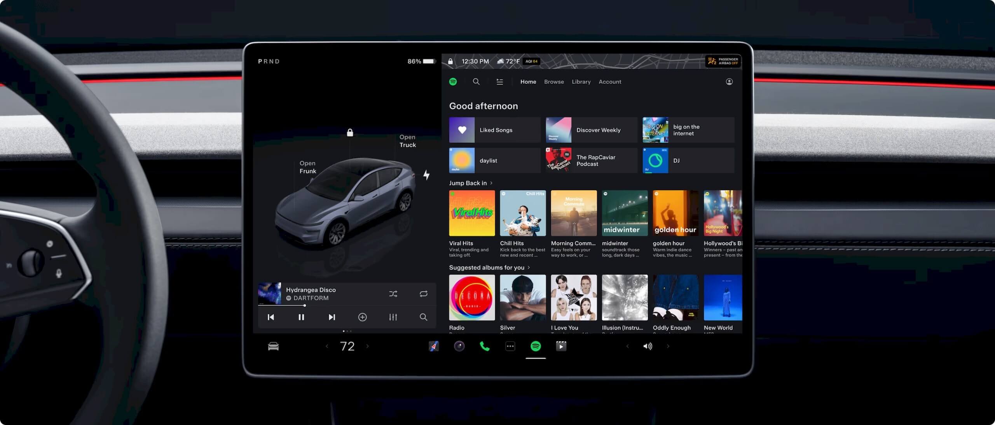Tap Open Frunk

point(307,167)
